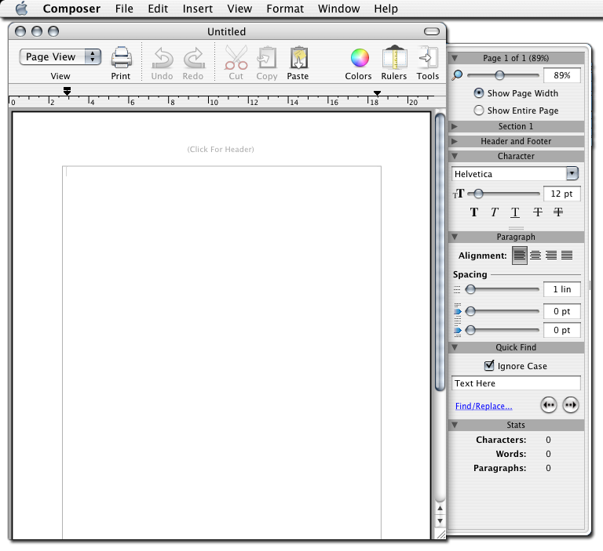Set alignment to left
This screenshot has height=551, width=603.
[520, 255]
